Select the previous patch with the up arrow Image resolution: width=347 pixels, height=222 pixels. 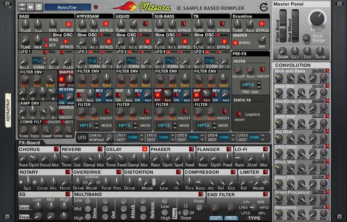tap(22, 6)
